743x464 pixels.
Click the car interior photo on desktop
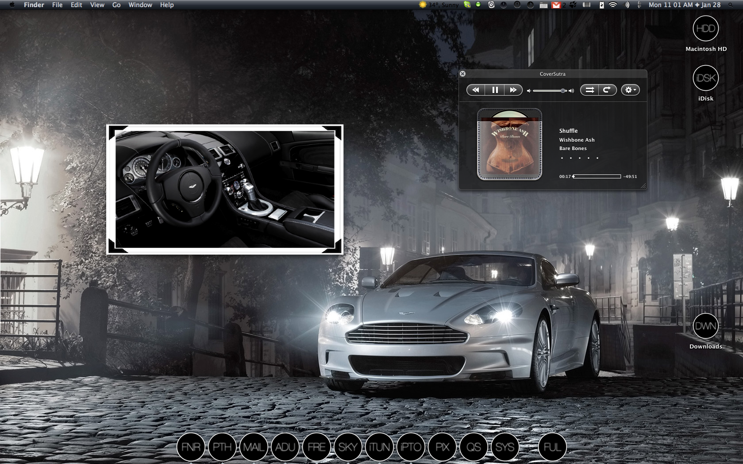click(x=225, y=189)
